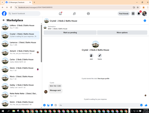Image resolution: width=149 pixels, height=113 pixels.
Task: Open the Groups icon in top navigation
Action: (88, 13)
